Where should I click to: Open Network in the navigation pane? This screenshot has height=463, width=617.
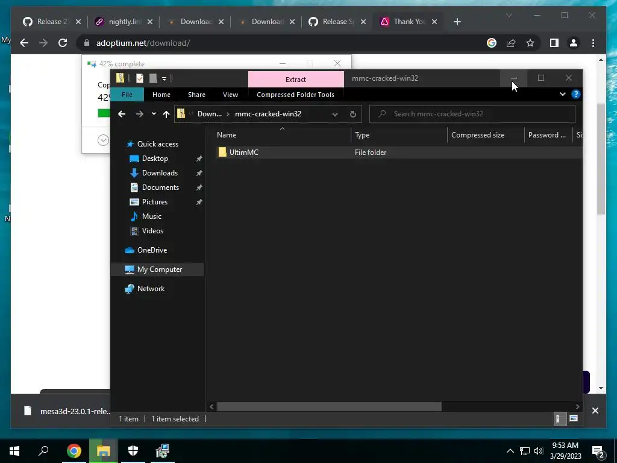151,289
